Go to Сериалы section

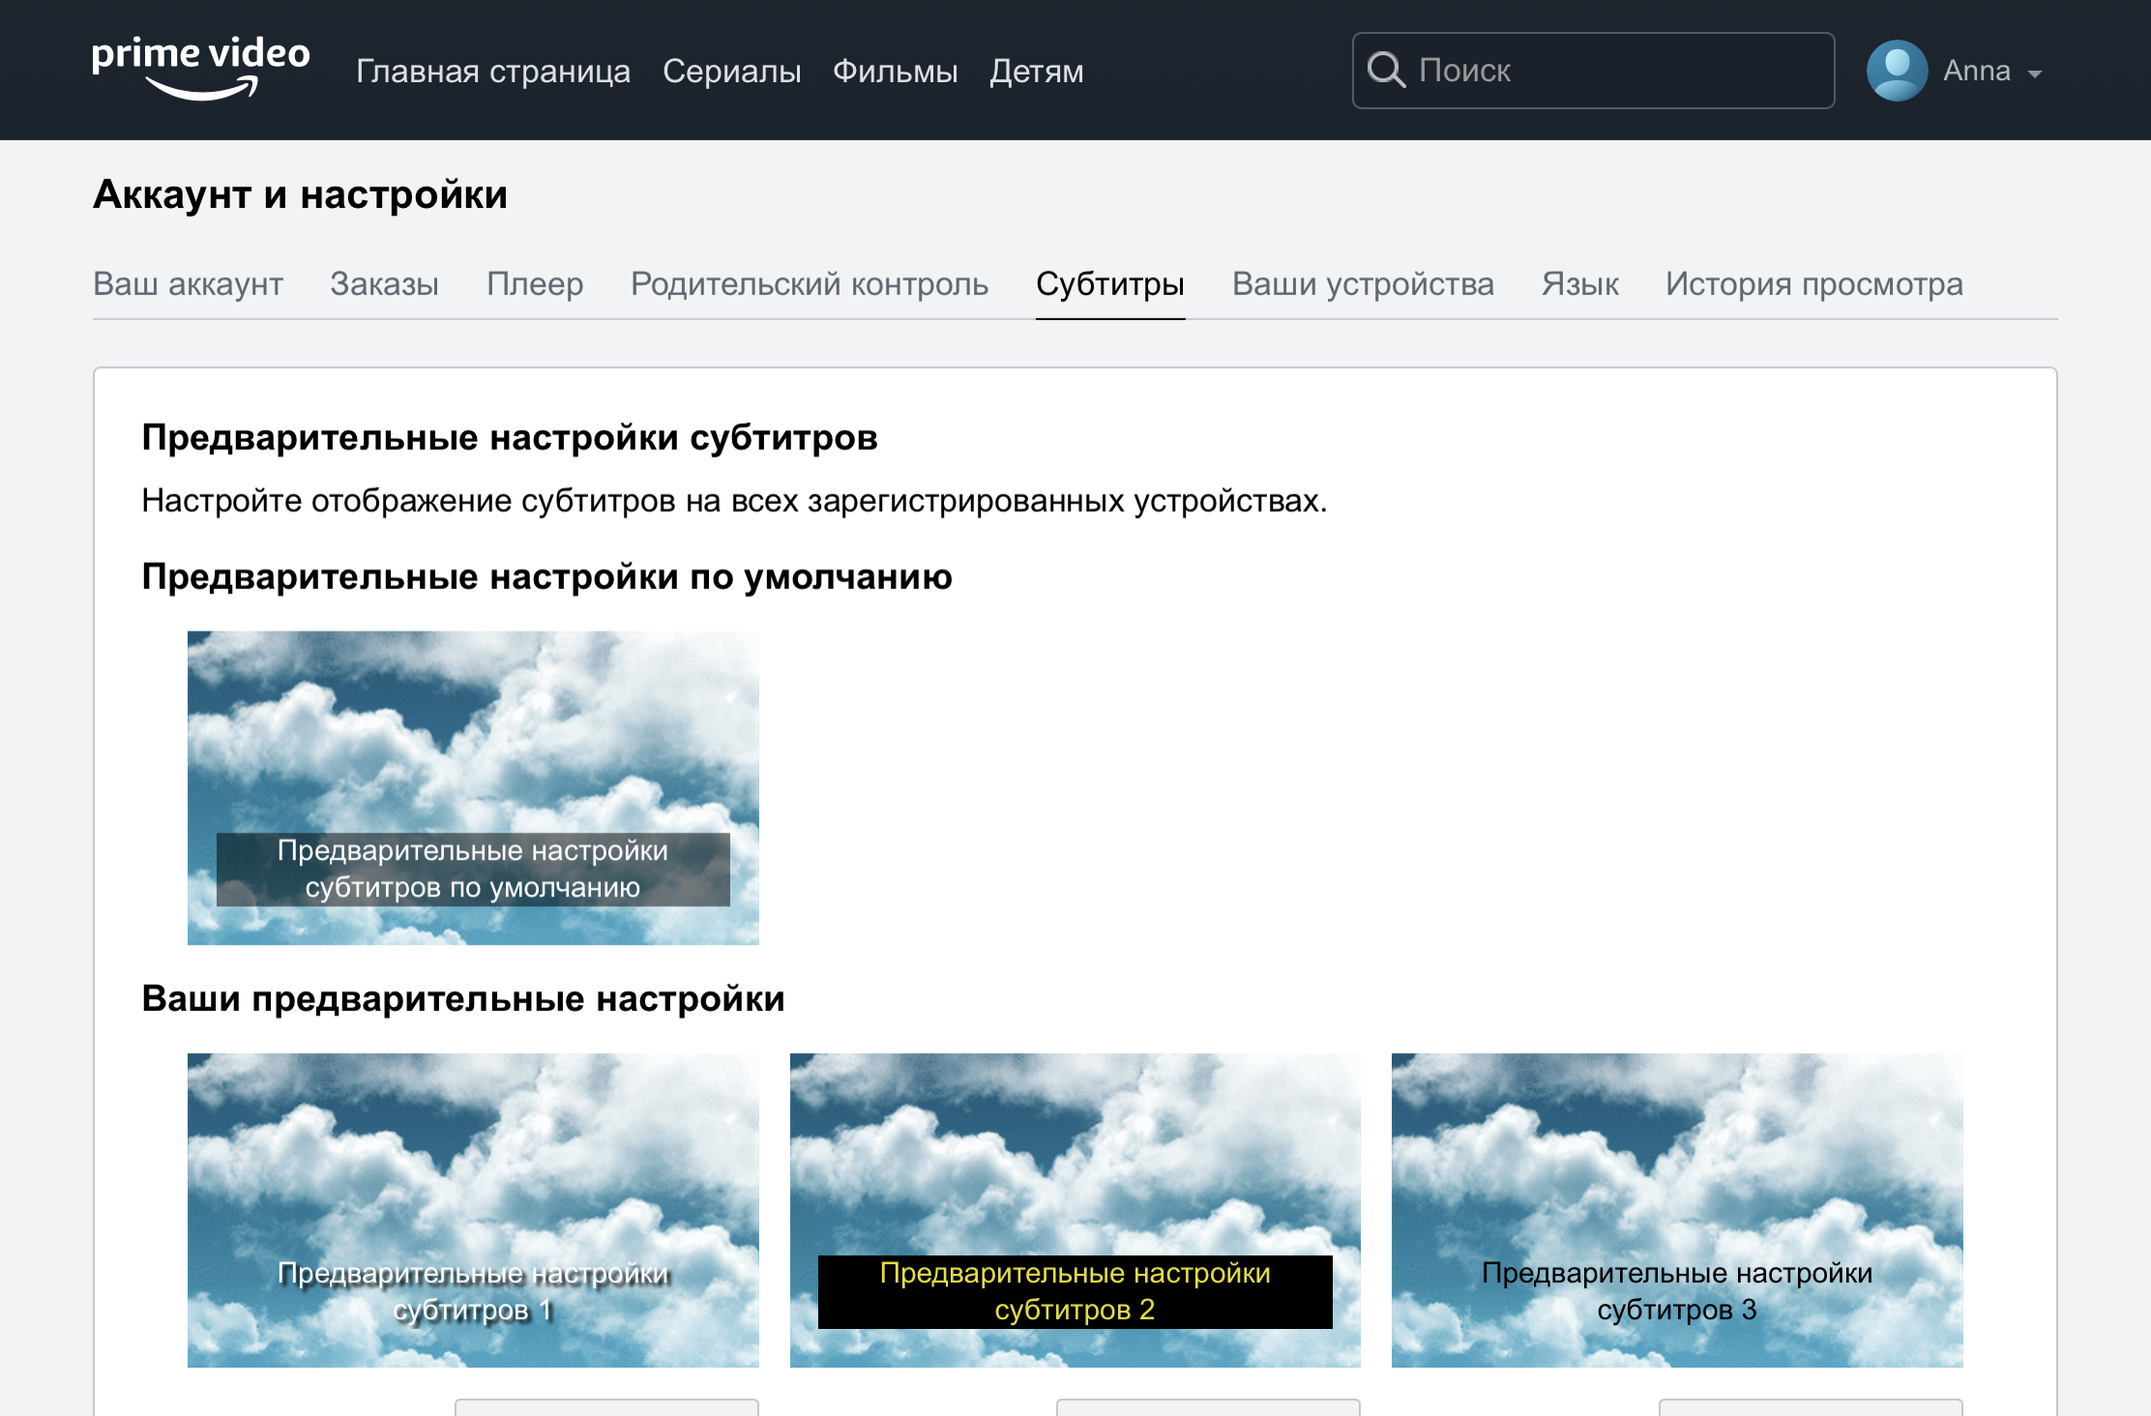point(731,72)
